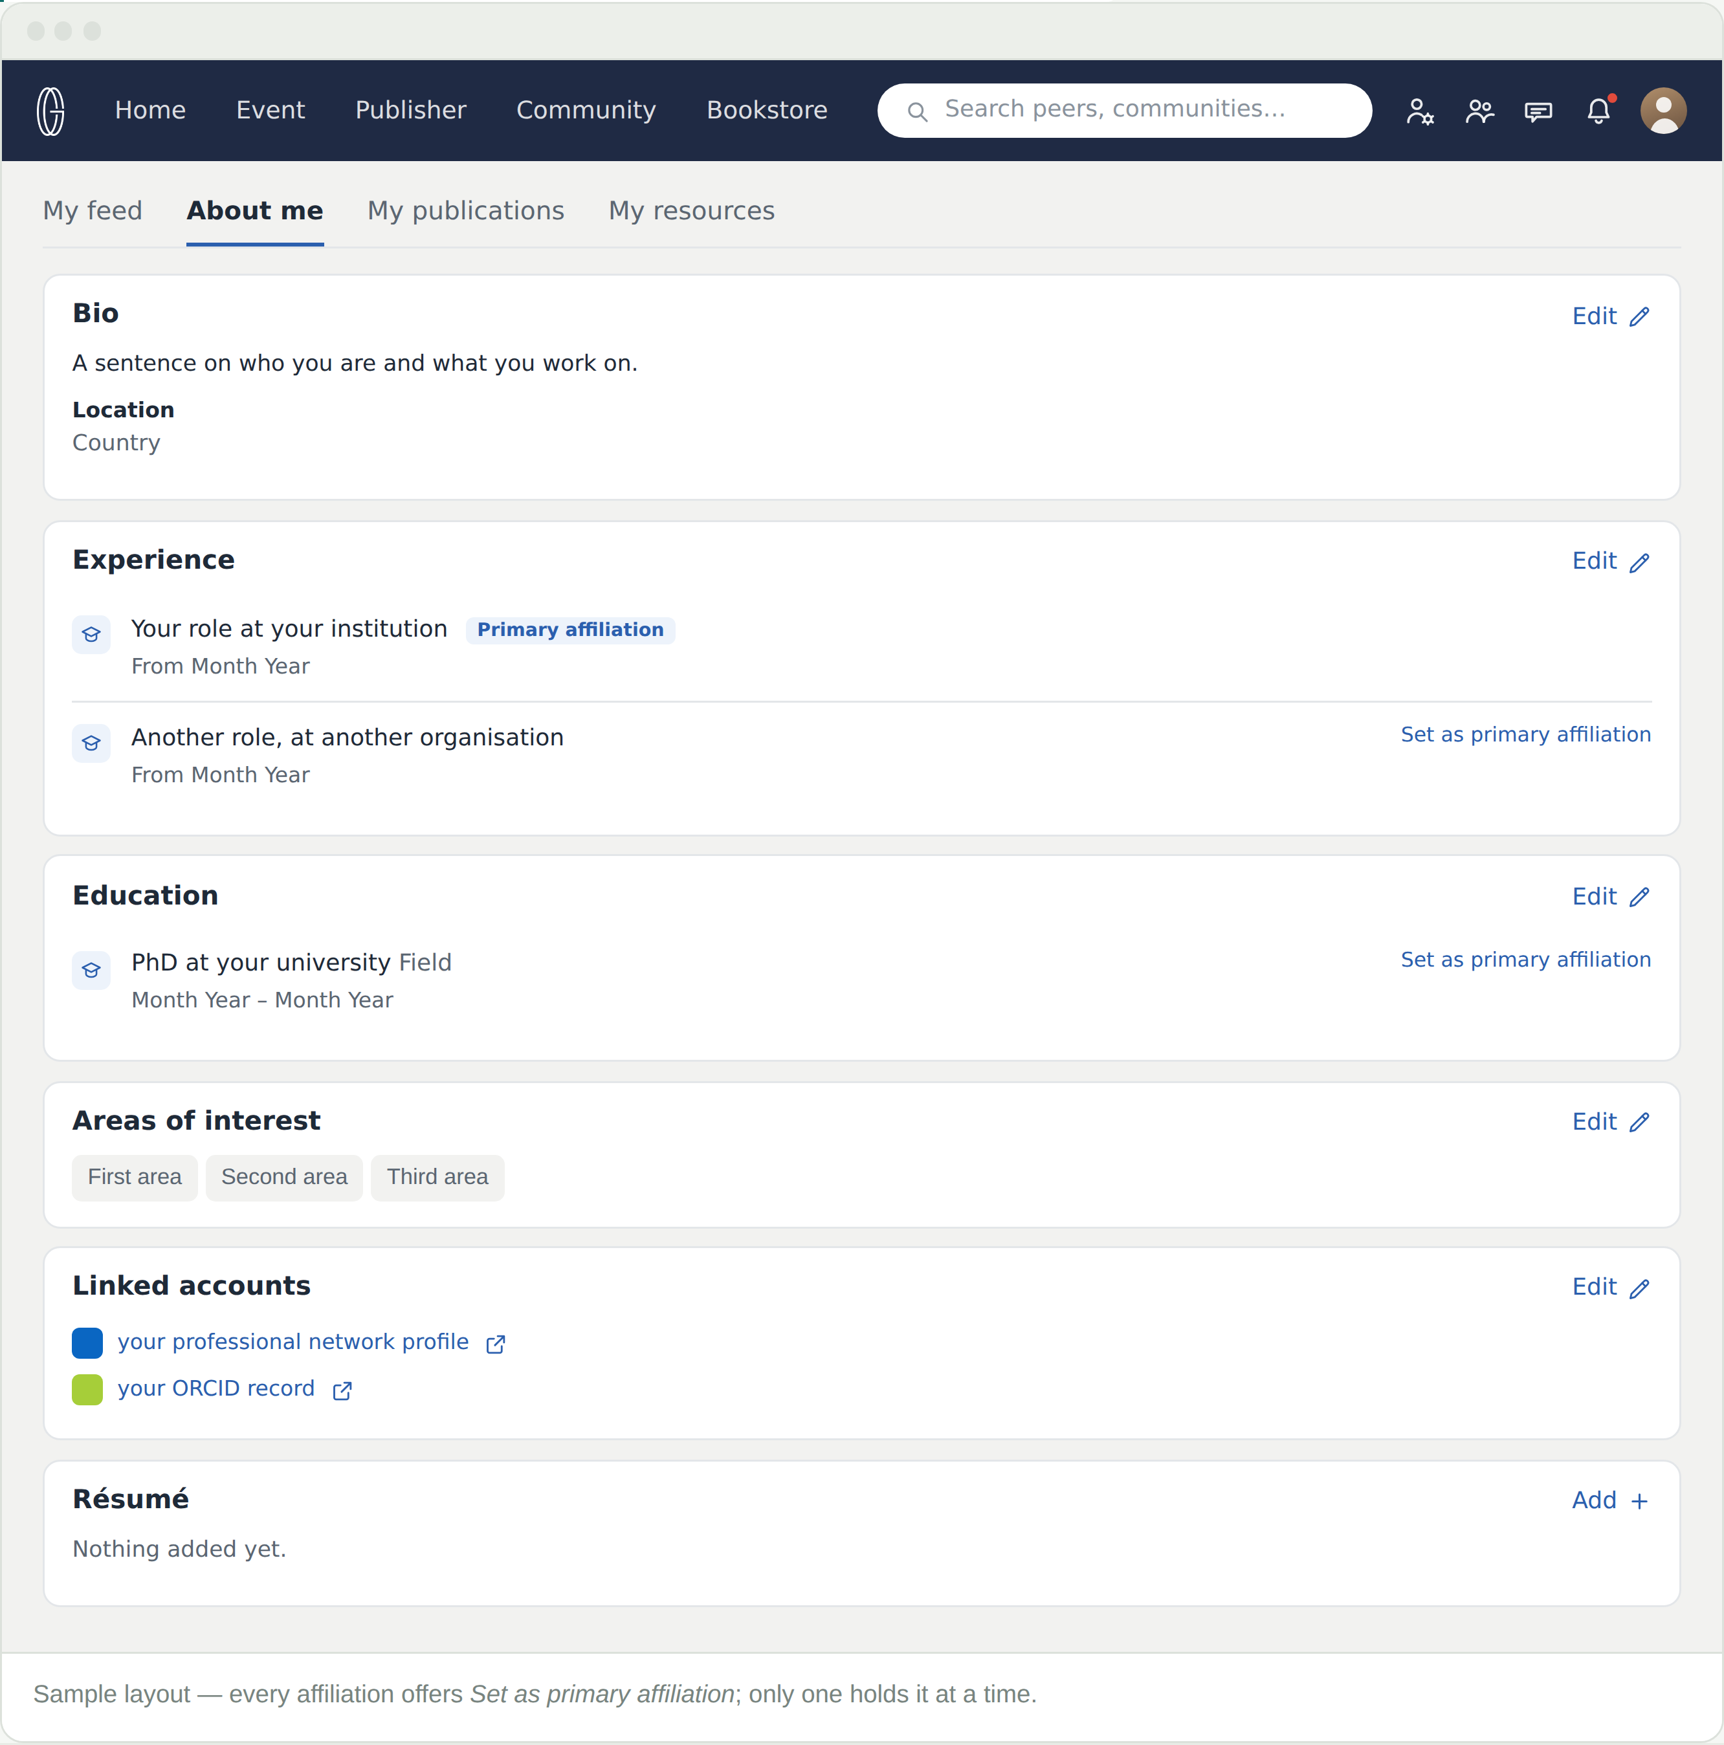1724x1745 pixels.
Task: Open your professional network profile link
Action: tap(293, 1342)
